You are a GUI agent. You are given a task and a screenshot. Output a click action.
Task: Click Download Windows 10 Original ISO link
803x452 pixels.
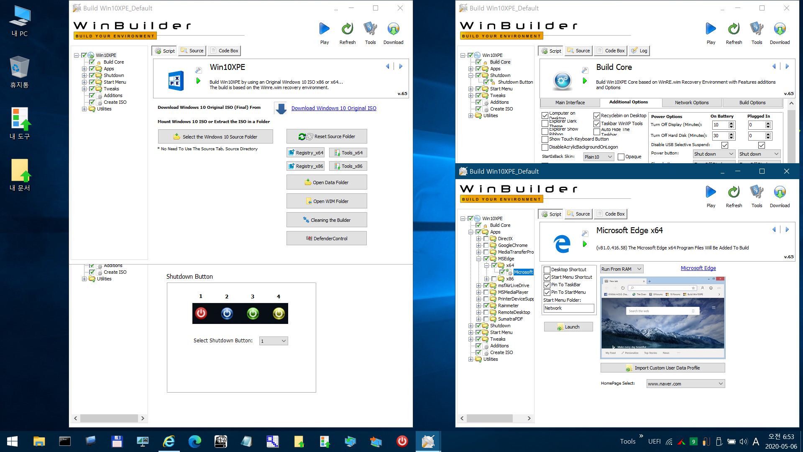coord(334,108)
